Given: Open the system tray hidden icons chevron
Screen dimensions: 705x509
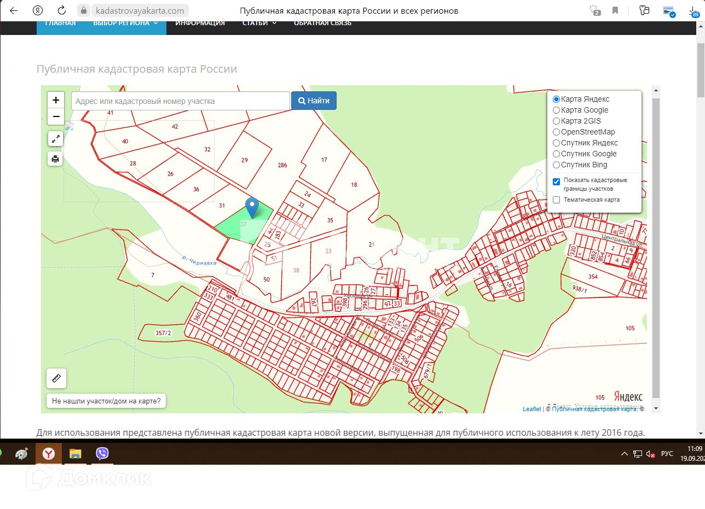Looking at the screenshot, I should 624,454.
